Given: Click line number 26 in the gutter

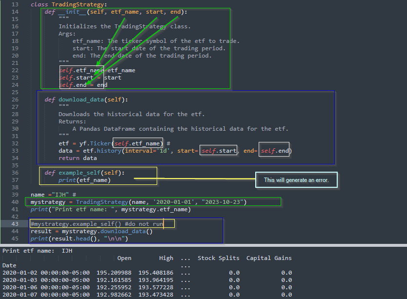Looking at the screenshot, I should [x=15, y=100].
